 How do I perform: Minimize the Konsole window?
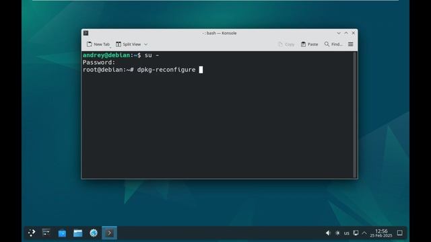[339, 33]
